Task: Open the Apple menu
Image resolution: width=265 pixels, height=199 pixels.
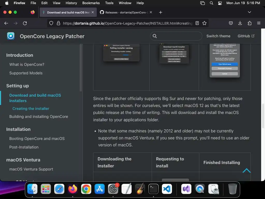Action: pos(7,3)
